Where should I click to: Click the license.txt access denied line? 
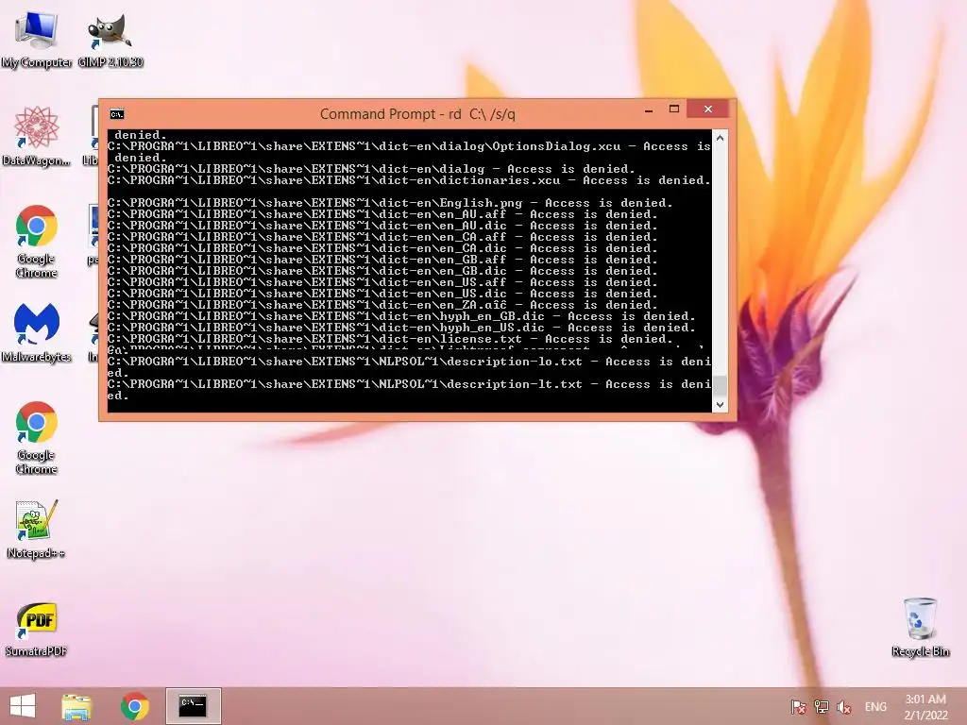(390, 339)
